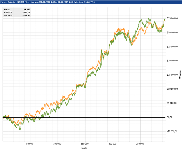
Task: Click the "$0,00" axis label
Action: pyautogui.click(x=170, y=117)
